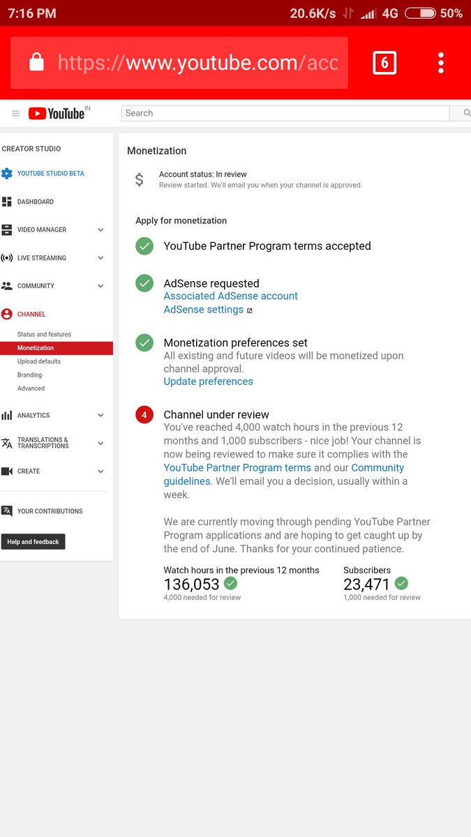
Task: Click the Dashboard grid icon
Action: [x=7, y=202]
